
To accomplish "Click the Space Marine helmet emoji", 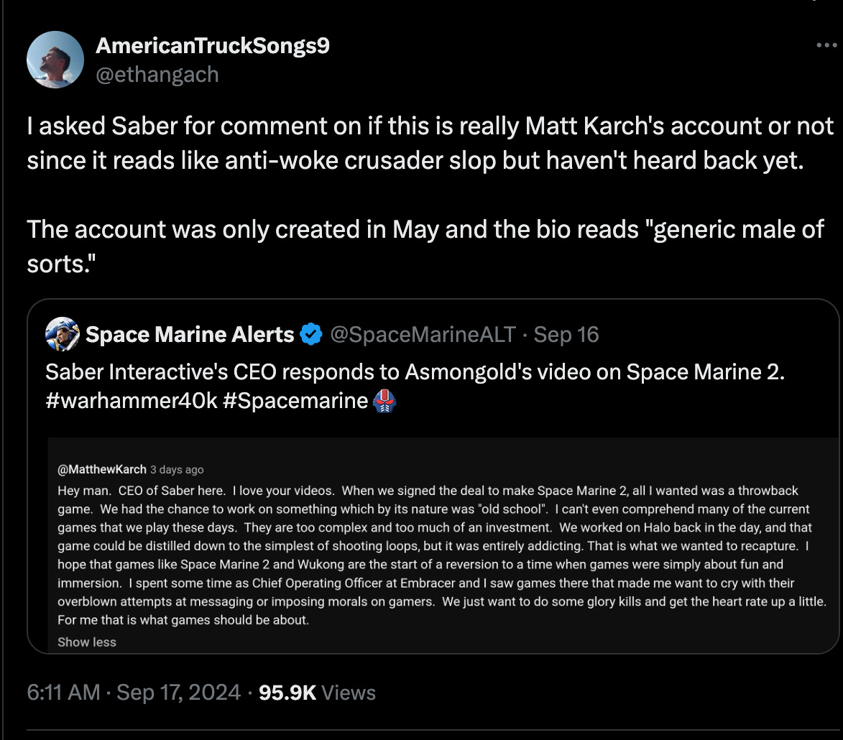I will [x=387, y=400].
